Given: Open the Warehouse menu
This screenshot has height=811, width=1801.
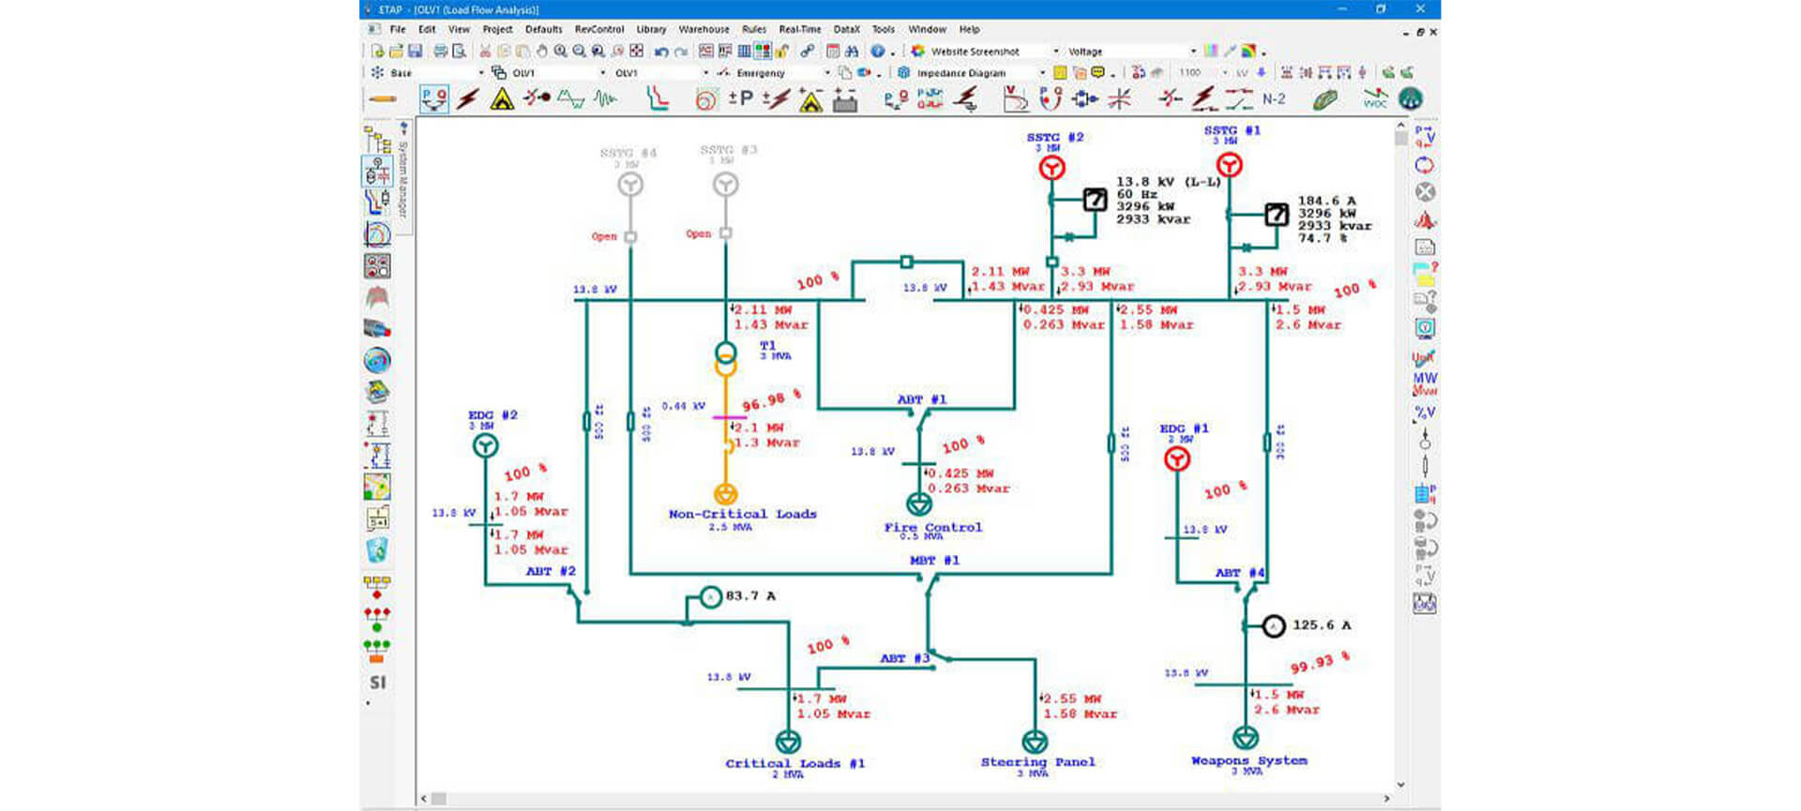Looking at the screenshot, I should pyautogui.click(x=704, y=29).
